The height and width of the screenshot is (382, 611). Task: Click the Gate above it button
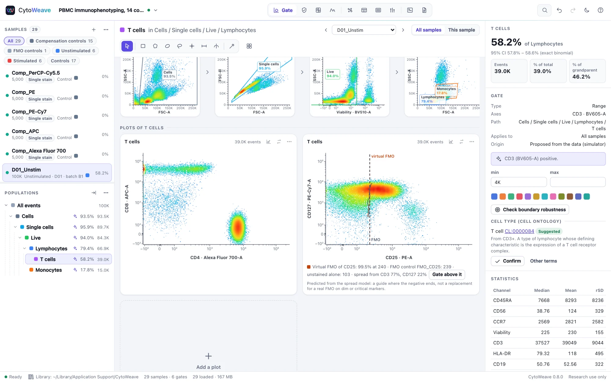coord(447,274)
